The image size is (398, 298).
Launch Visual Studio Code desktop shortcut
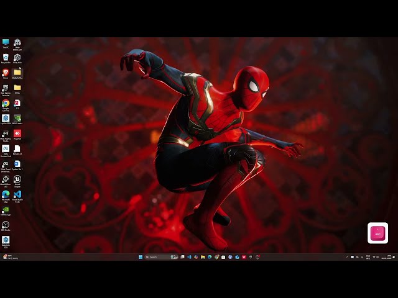point(17,197)
